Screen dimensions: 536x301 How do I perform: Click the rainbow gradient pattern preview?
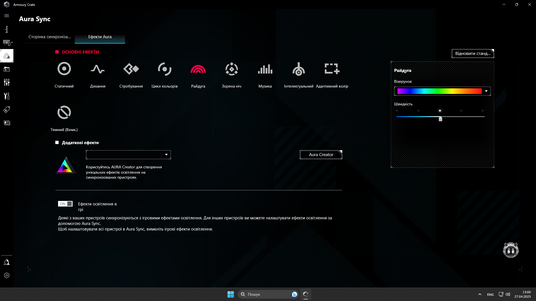[x=439, y=91]
